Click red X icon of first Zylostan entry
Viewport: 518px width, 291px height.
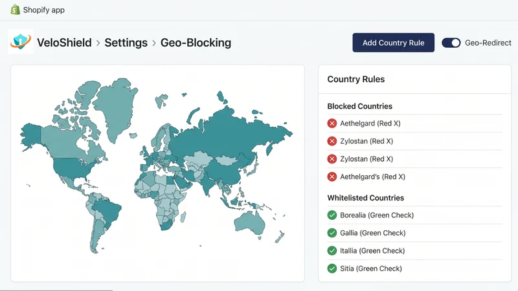tap(332, 141)
